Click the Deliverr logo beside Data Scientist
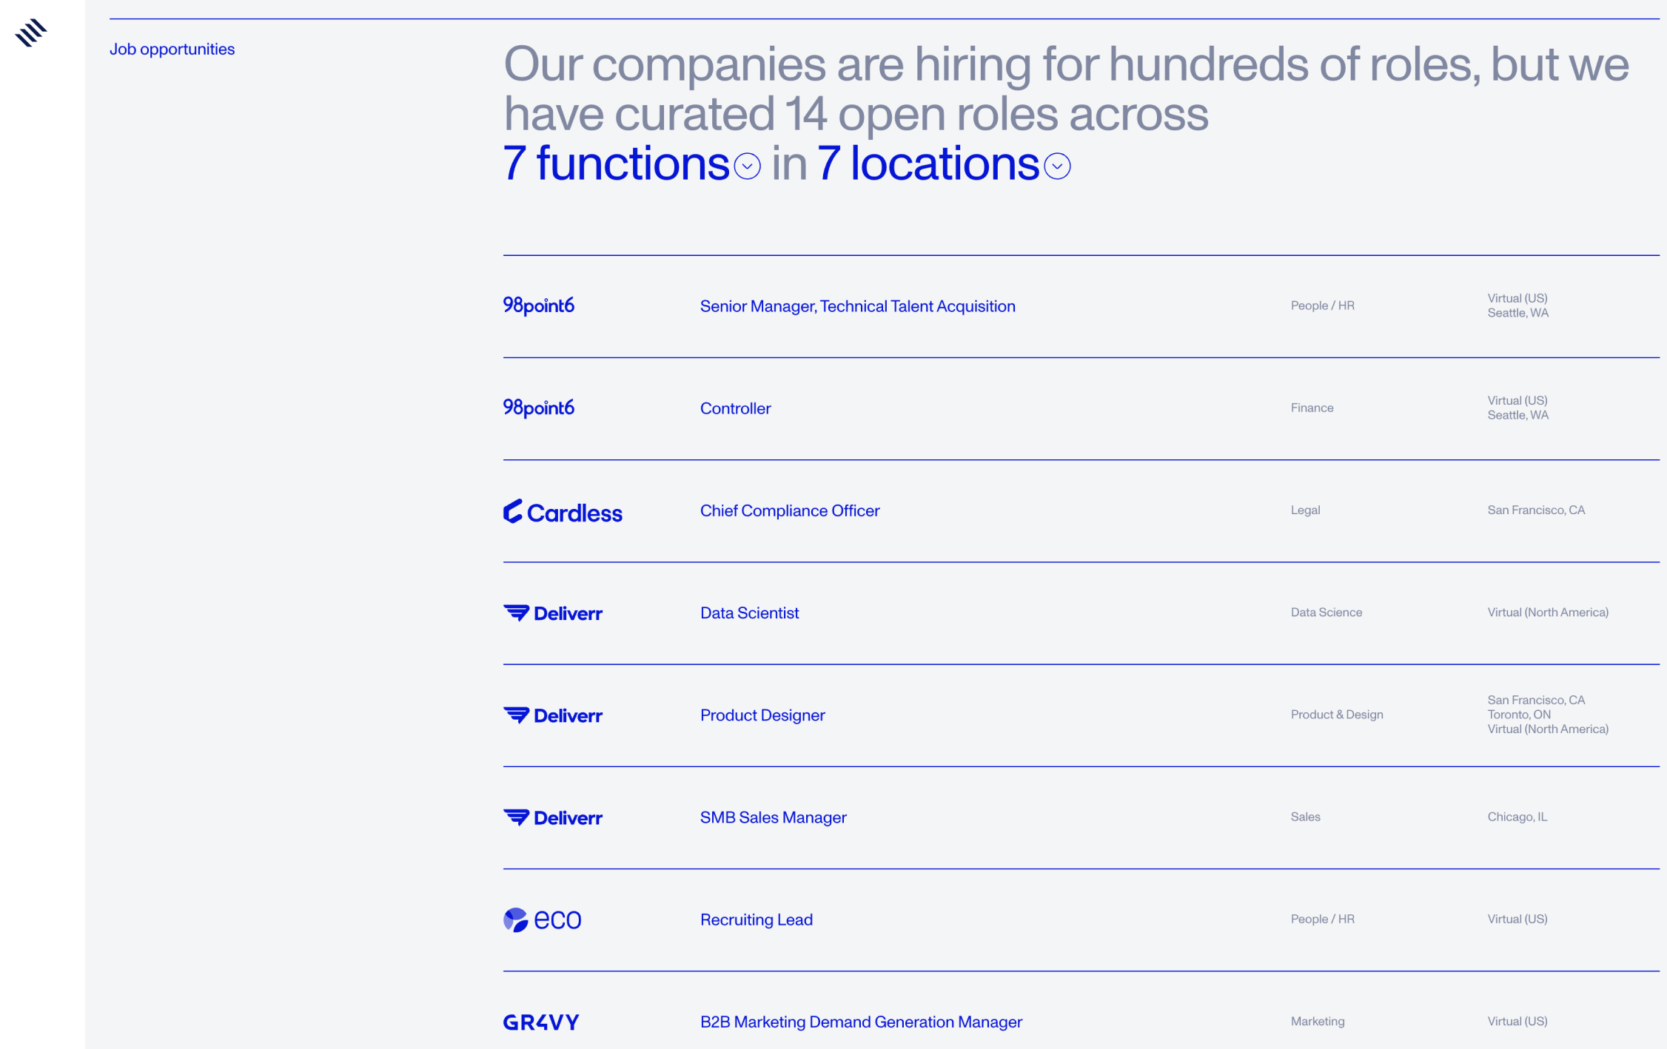The image size is (1667, 1049). [x=553, y=613]
